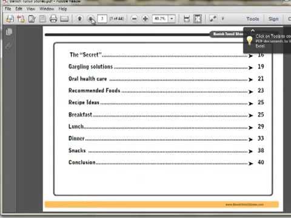Click the read mode expand arrows icon

[213, 19]
